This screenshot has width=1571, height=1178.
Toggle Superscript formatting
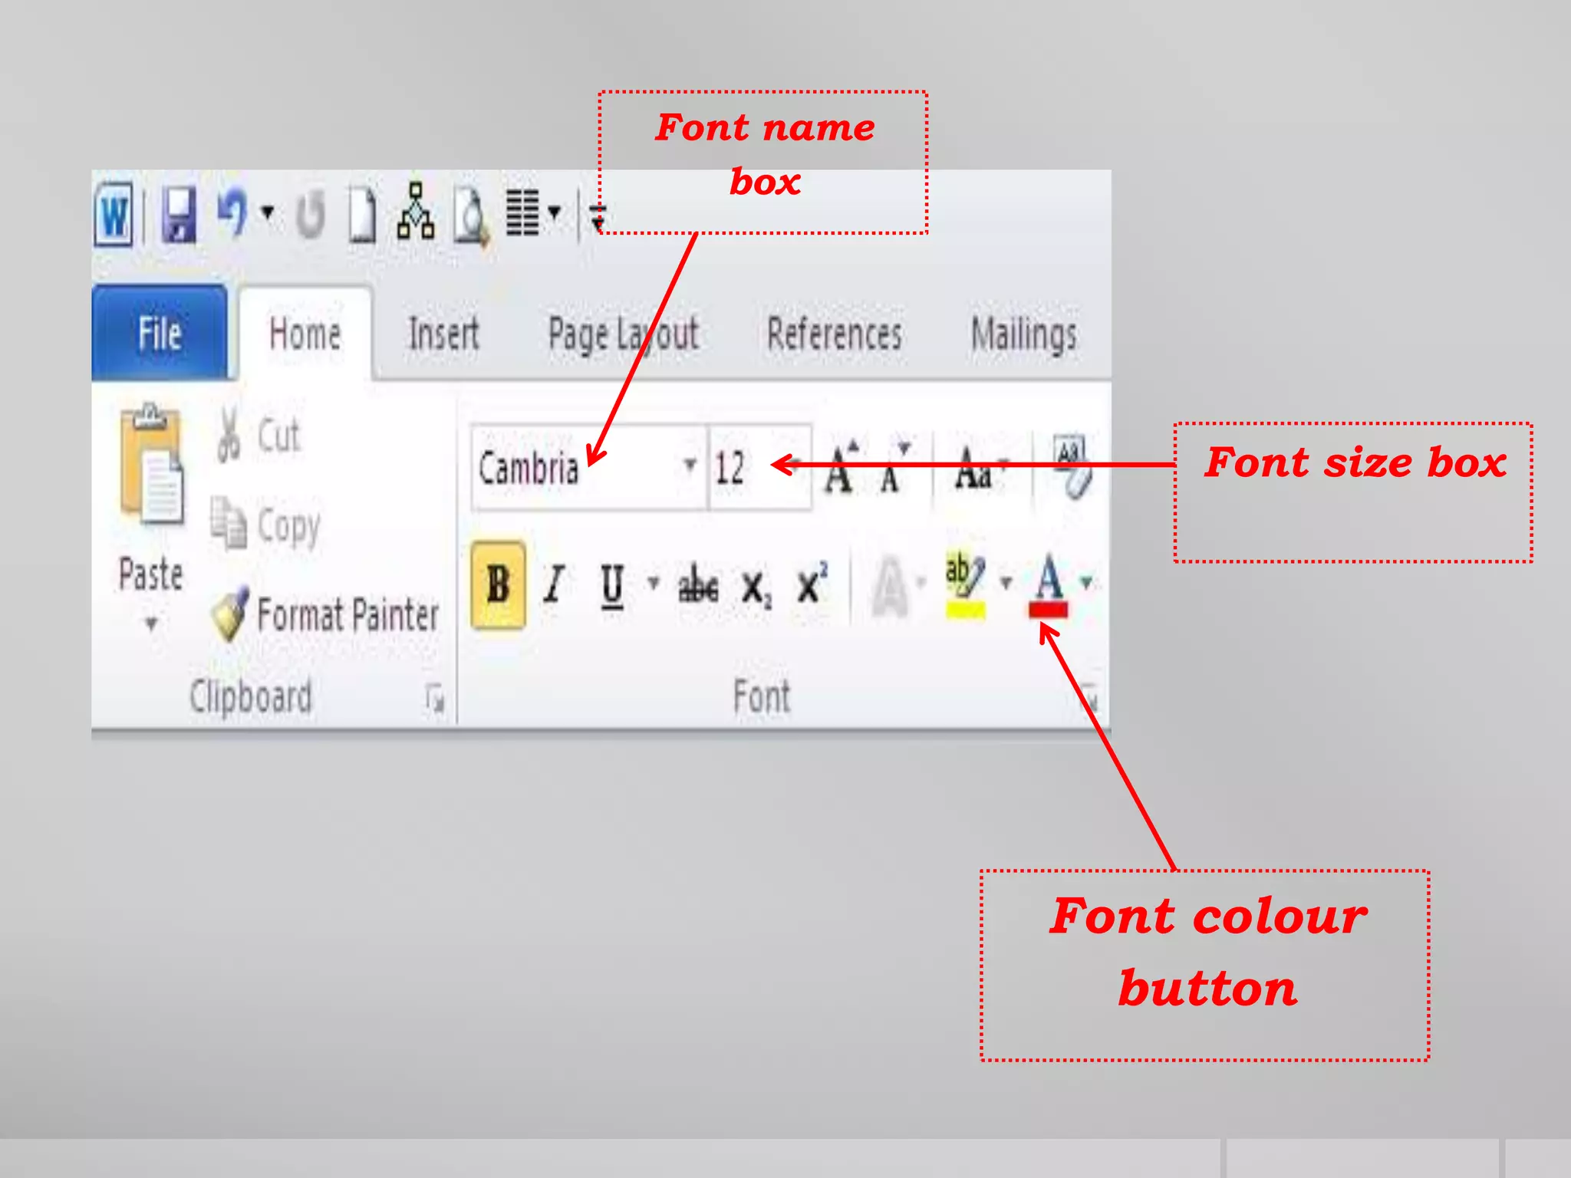812,584
